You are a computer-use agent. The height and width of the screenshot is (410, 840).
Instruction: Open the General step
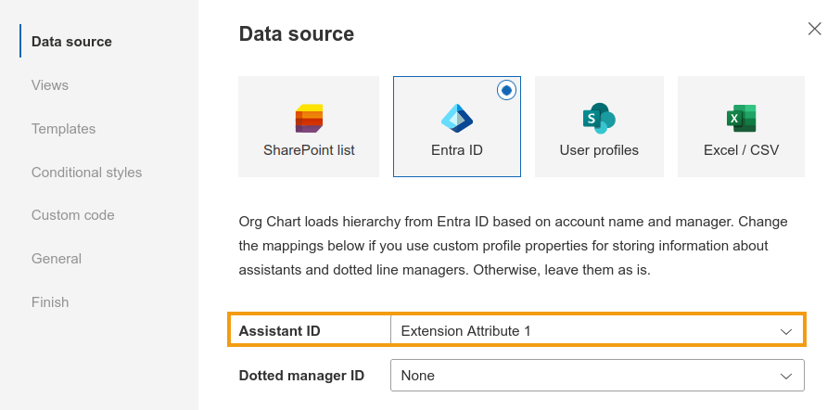coord(57,258)
